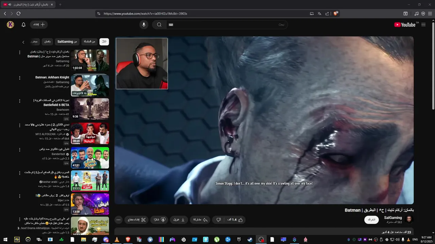435x244 pixels.
Task: Click the cast/picture-in-picture icon in the address bar
Action: [312, 14]
